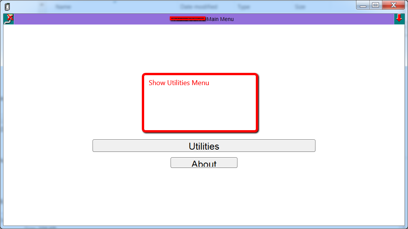Open the Utilities menu

204,146
